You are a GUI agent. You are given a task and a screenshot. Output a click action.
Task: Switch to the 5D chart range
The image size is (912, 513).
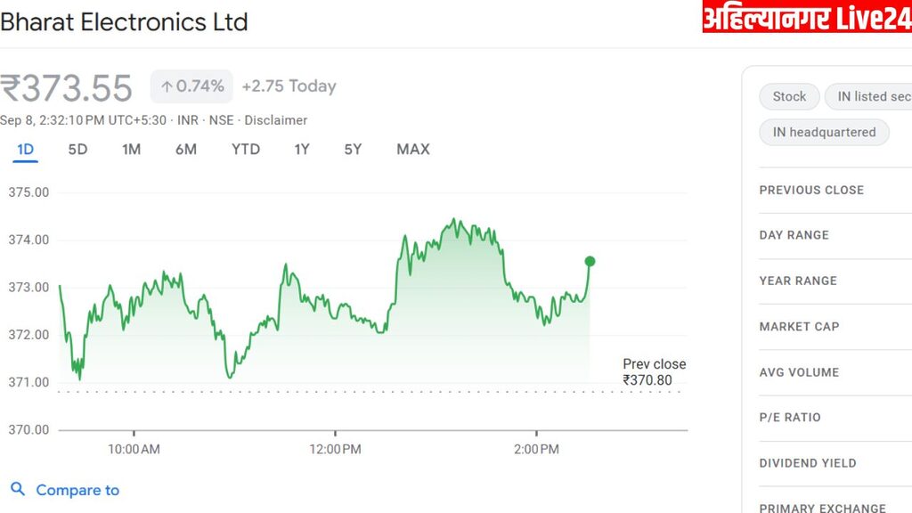[78, 149]
